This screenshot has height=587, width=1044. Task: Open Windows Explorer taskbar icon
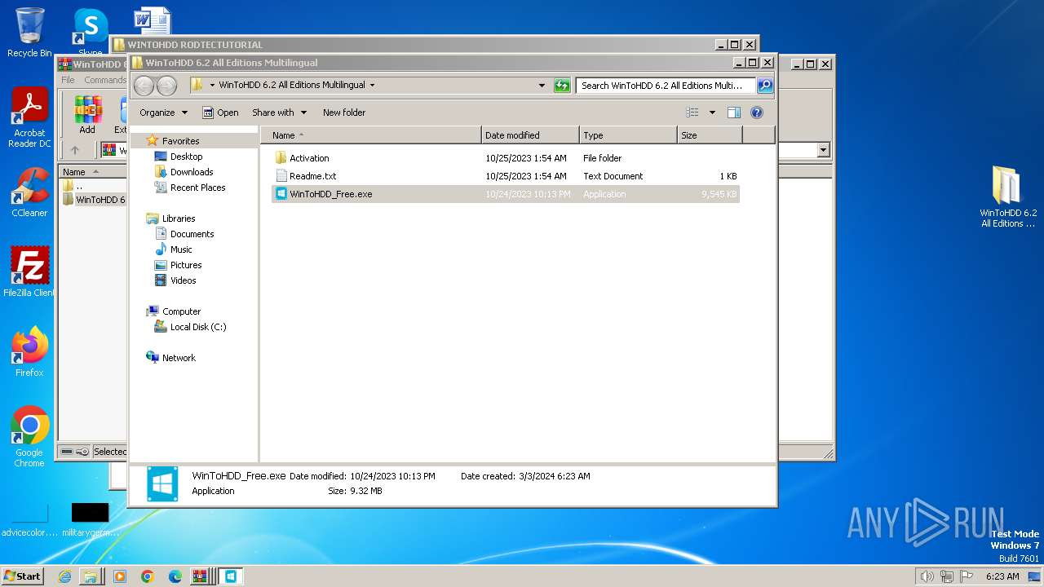click(91, 576)
